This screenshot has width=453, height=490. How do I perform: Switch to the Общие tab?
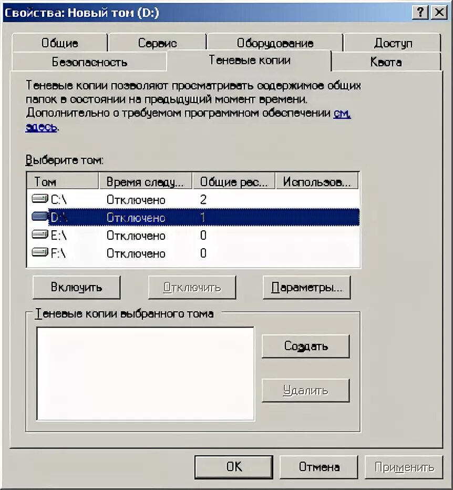pyautogui.click(x=60, y=43)
